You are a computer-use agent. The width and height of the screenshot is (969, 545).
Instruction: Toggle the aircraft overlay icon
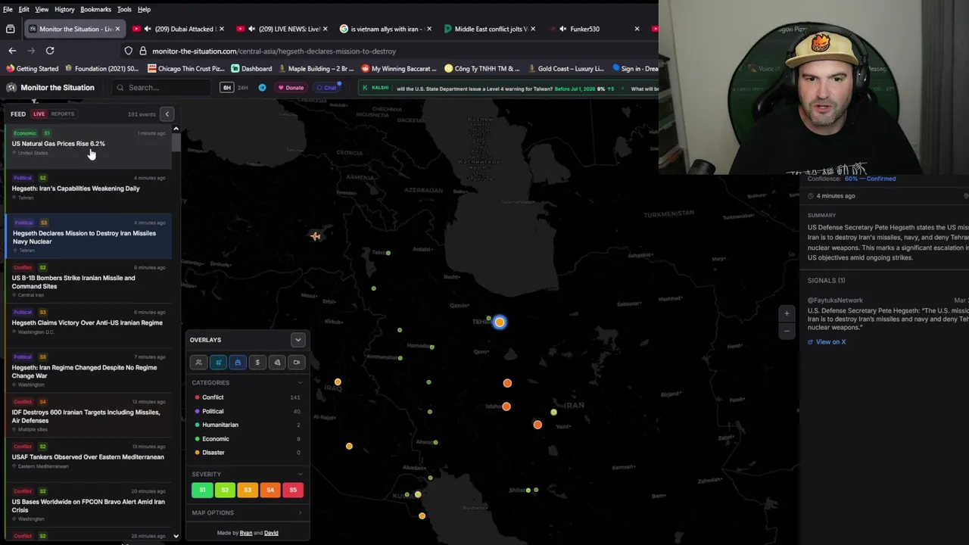(218, 363)
